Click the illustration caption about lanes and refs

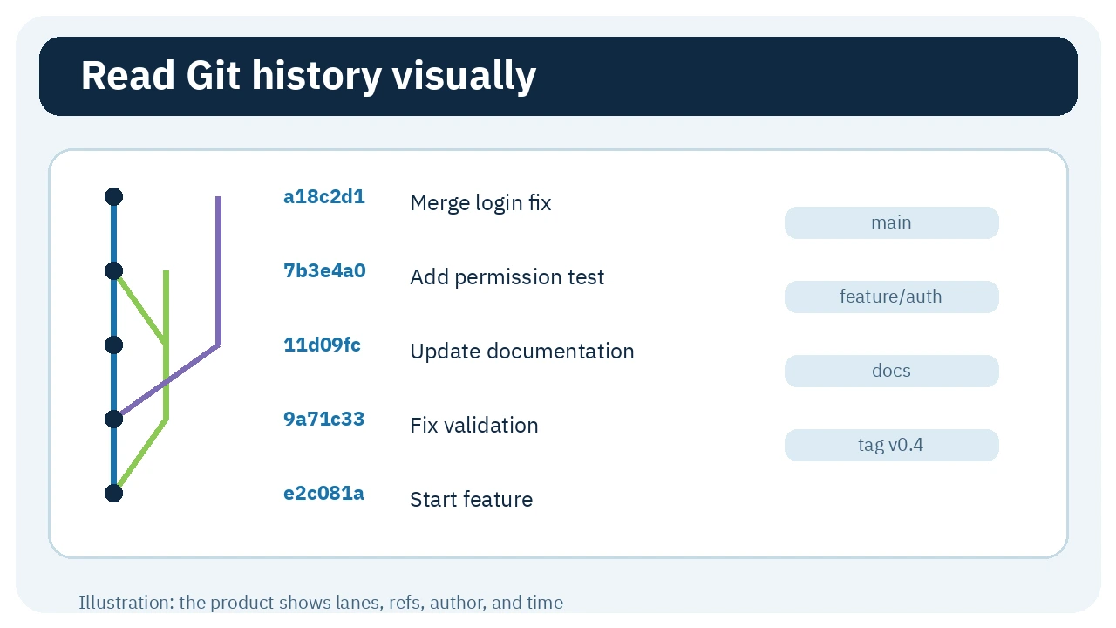[x=321, y=603]
